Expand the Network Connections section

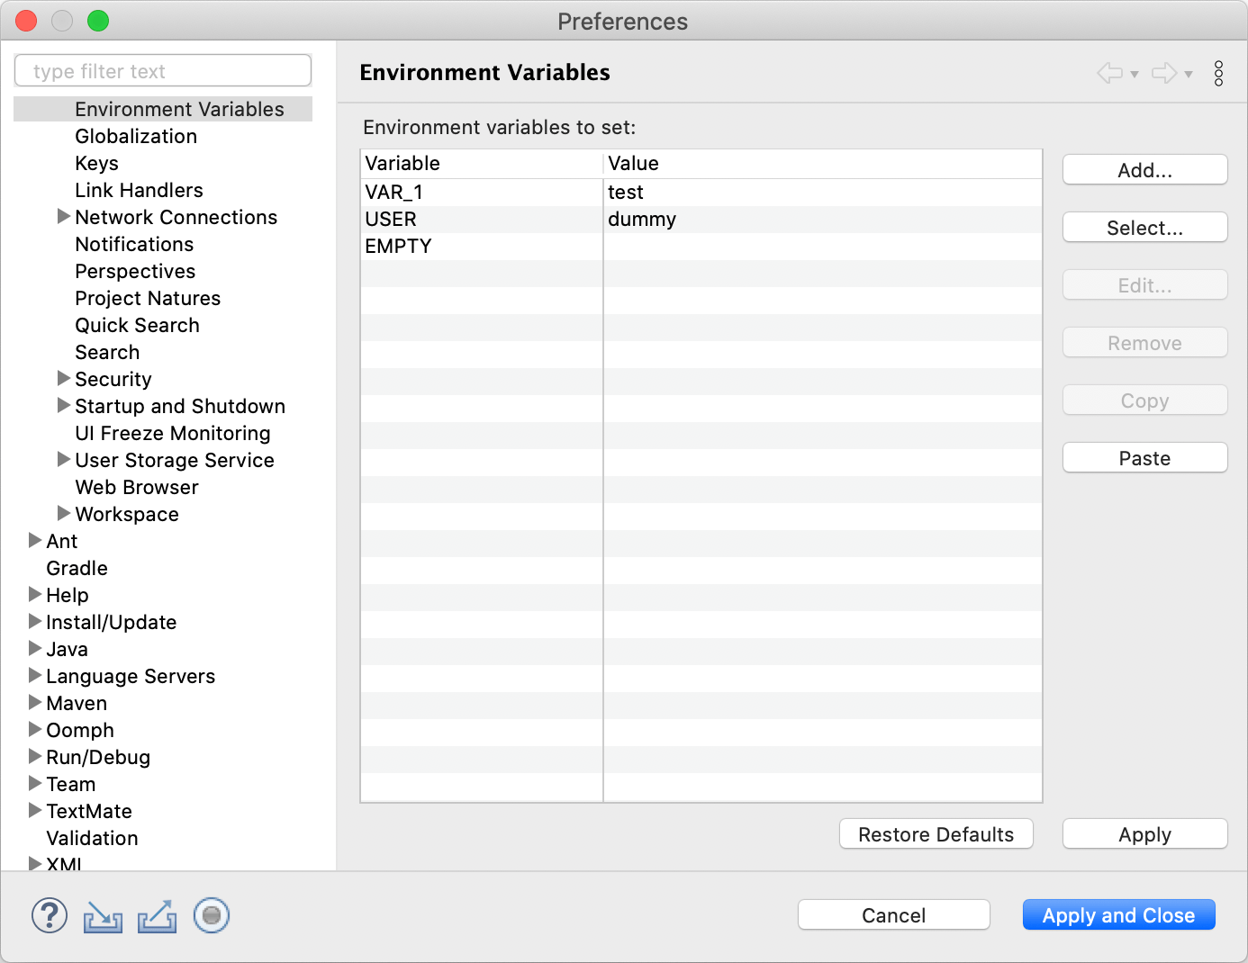tap(63, 216)
